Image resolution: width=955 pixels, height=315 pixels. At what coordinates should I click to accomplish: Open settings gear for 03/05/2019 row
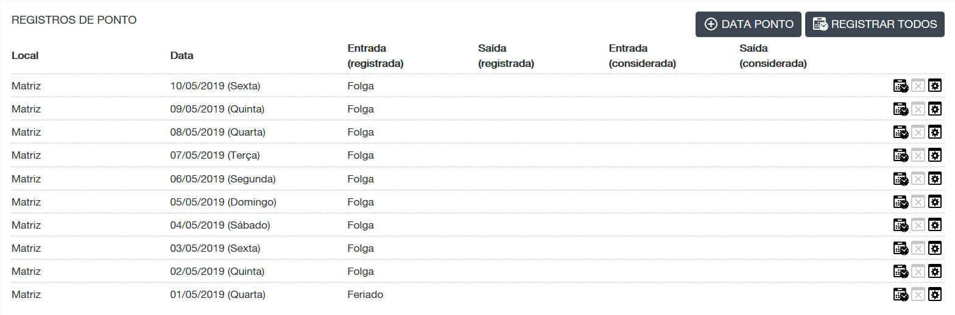935,248
